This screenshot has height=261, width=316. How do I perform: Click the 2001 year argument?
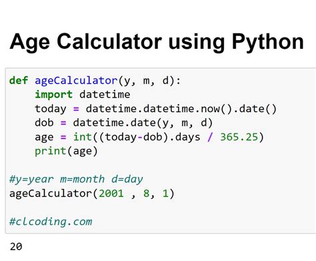tap(111, 194)
